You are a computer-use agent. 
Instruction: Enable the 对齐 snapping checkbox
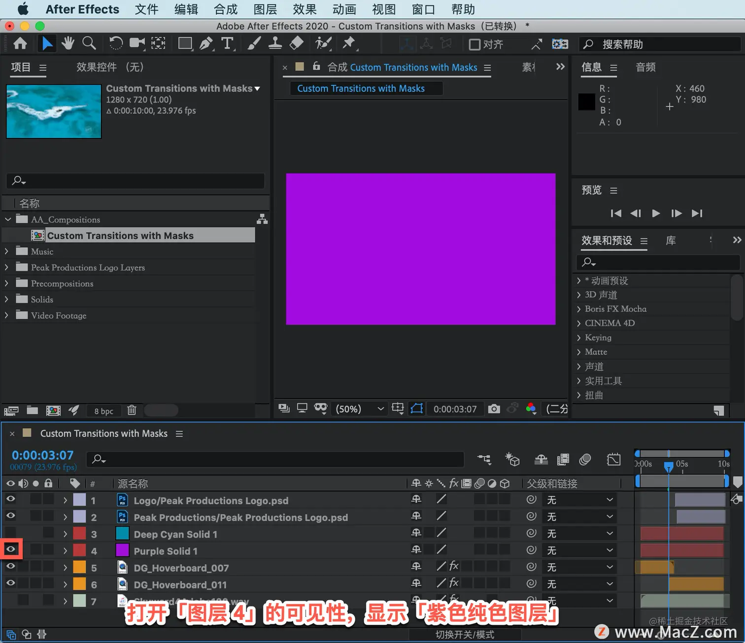(x=474, y=44)
